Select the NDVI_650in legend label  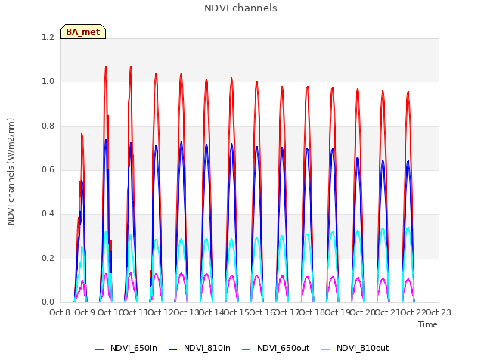(134, 348)
